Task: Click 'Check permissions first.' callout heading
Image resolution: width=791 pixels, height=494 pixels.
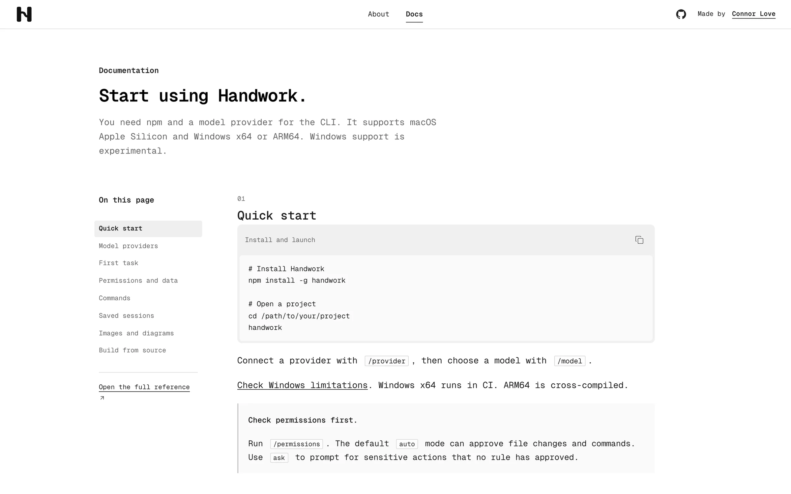Action: (x=303, y=420)
